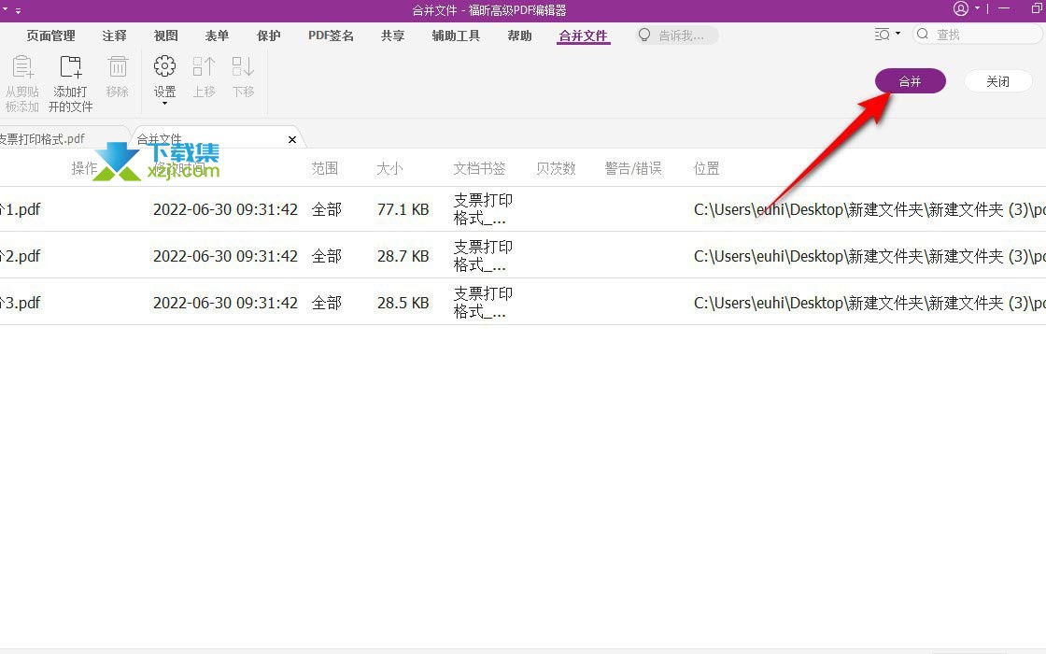Select the 合并文件 ribbon tab
The width and height of the screenshot is (1046, 654).
tap(583, 36)
